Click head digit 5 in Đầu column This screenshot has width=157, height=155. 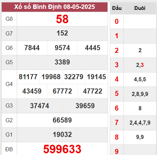tap(117, 94)
